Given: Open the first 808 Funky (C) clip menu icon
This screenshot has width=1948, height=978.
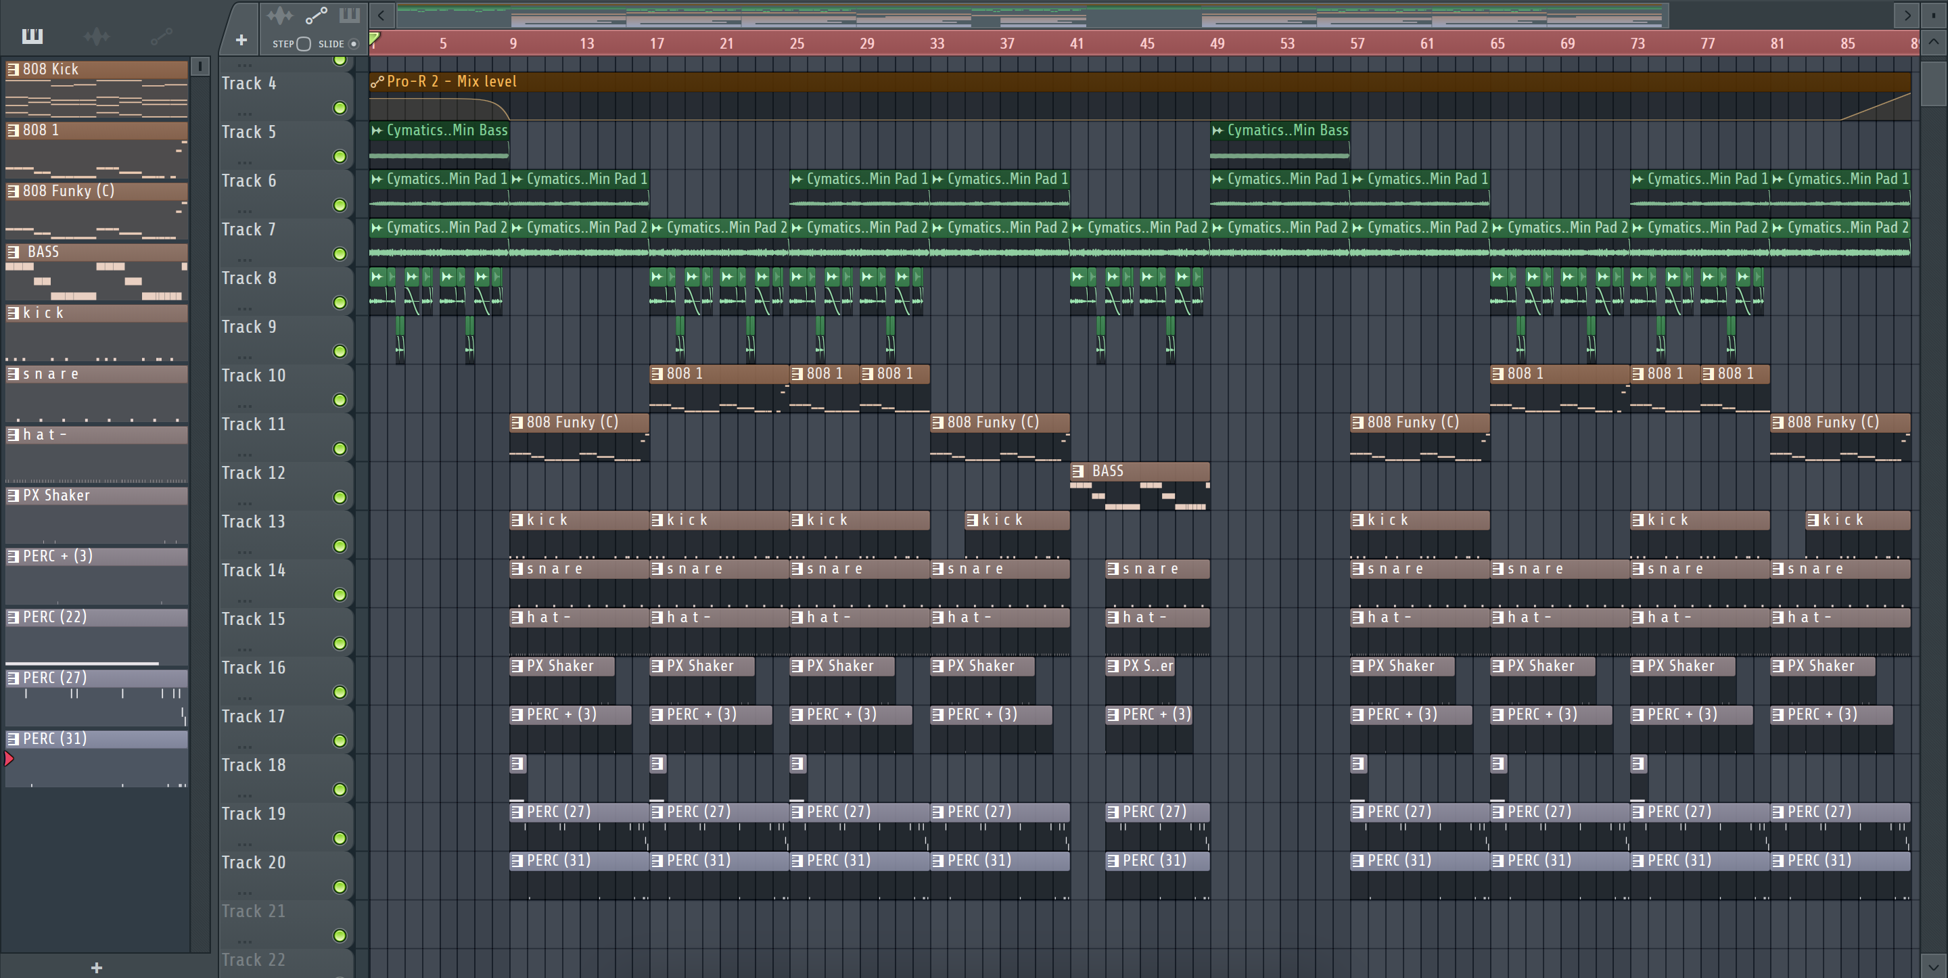Looking at the screenshot, I should point(517,423).
